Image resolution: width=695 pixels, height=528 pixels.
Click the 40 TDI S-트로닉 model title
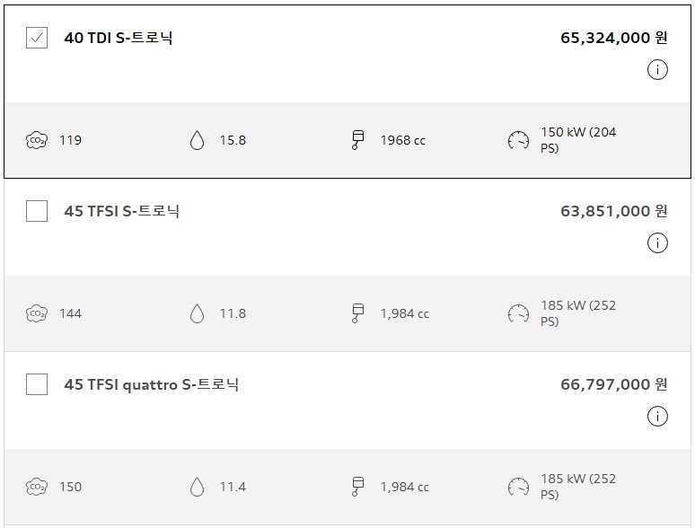point(119,38)
